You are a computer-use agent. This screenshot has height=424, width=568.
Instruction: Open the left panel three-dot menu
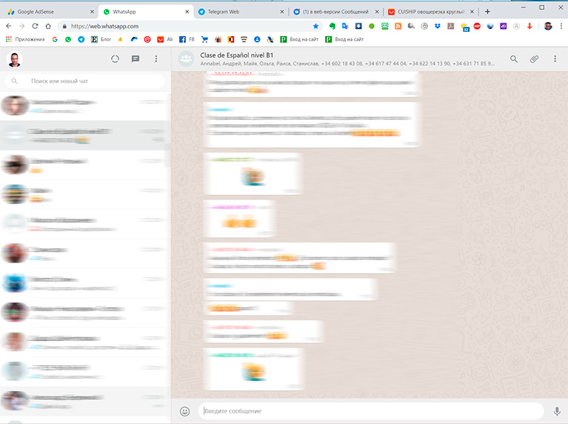(156, 59)
